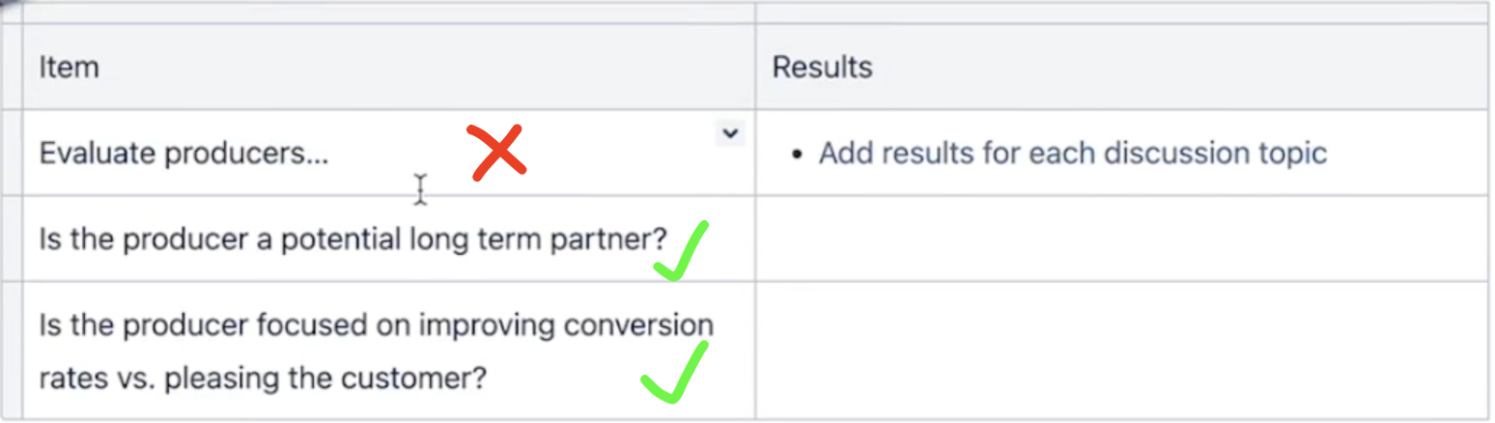The width and height of the screenshot is (1495, 423).
Task: Select empty Results cell in long term partner row
Action: 1121,239
